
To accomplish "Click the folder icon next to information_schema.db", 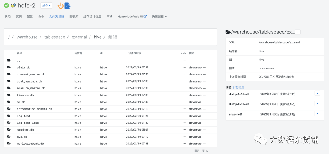I will [x=9, y=109].
